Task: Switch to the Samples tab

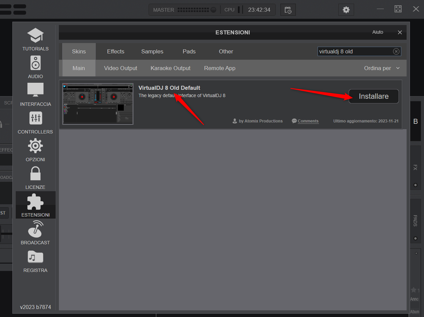Action: tap(152, 51)
